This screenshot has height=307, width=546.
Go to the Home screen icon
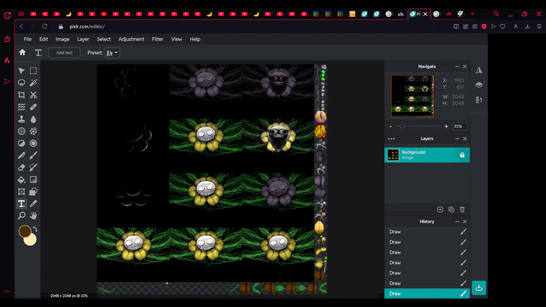pyautogui.click(x=22, y=53)
